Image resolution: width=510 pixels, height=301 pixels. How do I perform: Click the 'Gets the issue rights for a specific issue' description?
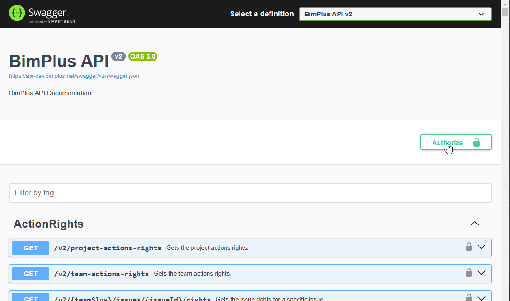(x=270, y=298)
